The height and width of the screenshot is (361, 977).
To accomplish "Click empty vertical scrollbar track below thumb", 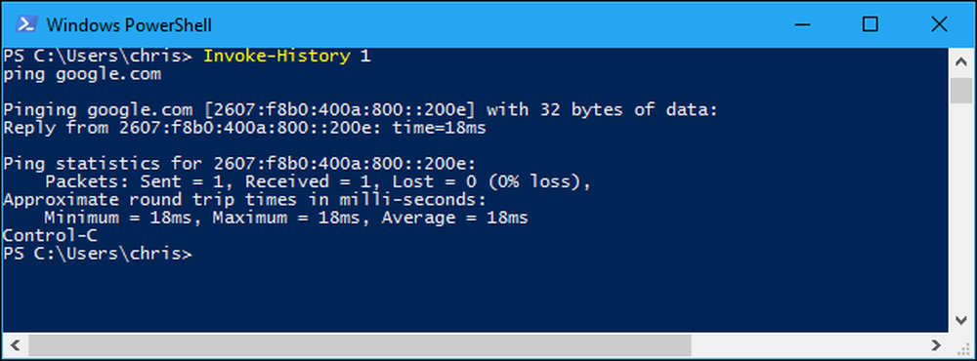I will pyautogui.click(x=962, y=206).
